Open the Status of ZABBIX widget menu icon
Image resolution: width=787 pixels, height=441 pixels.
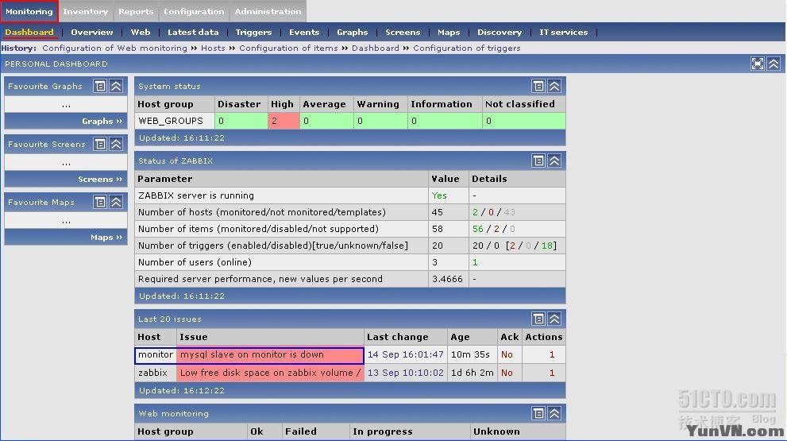coord(538,161)
